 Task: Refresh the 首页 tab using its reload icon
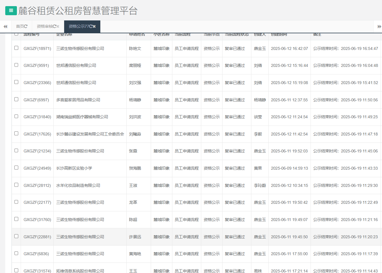26,26
